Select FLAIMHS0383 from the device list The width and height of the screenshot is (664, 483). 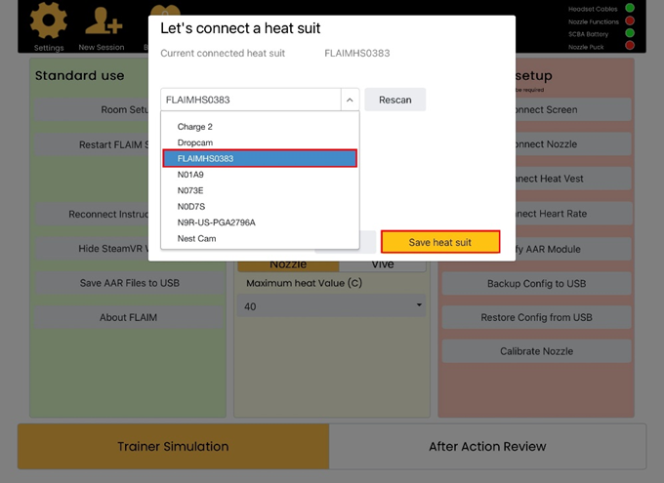click(x=260, y=158)
